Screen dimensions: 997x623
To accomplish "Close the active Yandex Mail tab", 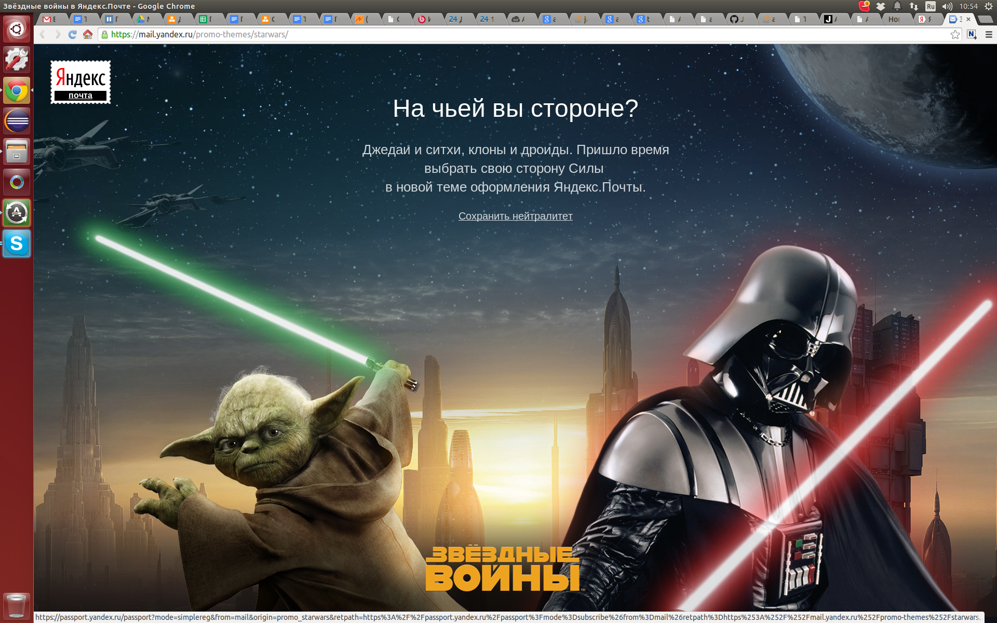I will coord(968,19).
